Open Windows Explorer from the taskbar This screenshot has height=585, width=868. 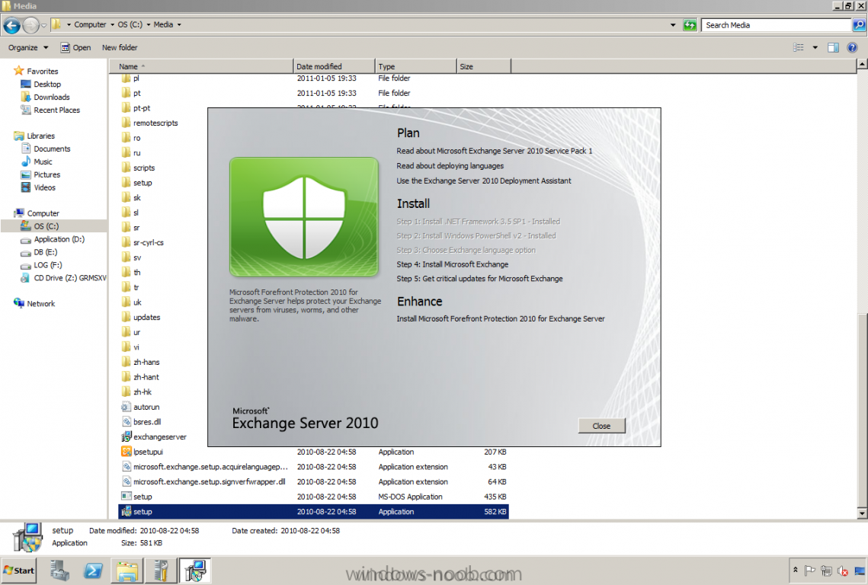pyautogui.click(x=127, y=571)
